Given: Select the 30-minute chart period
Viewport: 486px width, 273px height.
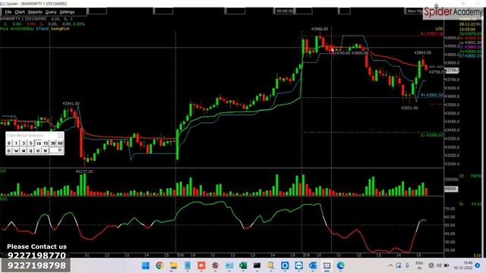Looking at the screenshot, I should (x=53, y=143).
